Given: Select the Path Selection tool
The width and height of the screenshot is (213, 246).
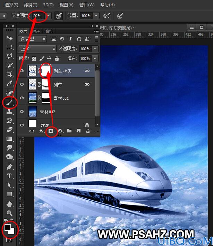Looking at the screenshot, I should [x=9, y=185].
